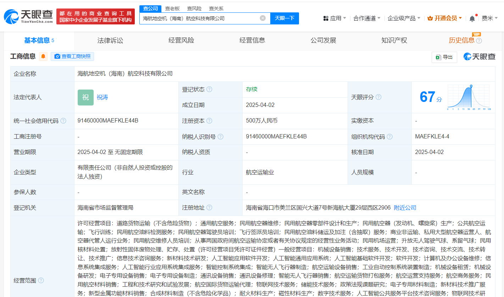Open the 附近公司 link

405,207
